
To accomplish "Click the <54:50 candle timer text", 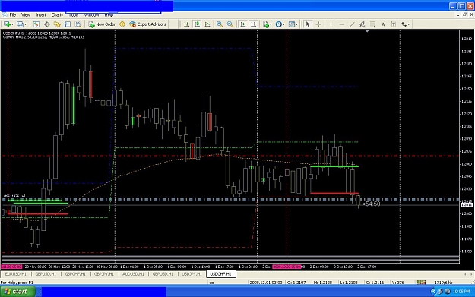I will click(371, 204).
